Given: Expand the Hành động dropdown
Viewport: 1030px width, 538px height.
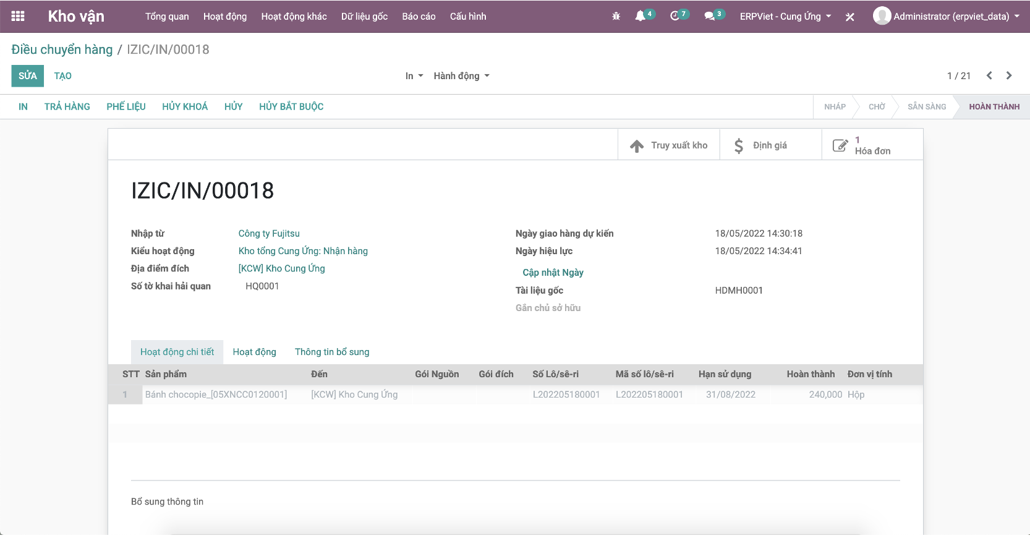Looking at the screenshot, I should point(461,76).
